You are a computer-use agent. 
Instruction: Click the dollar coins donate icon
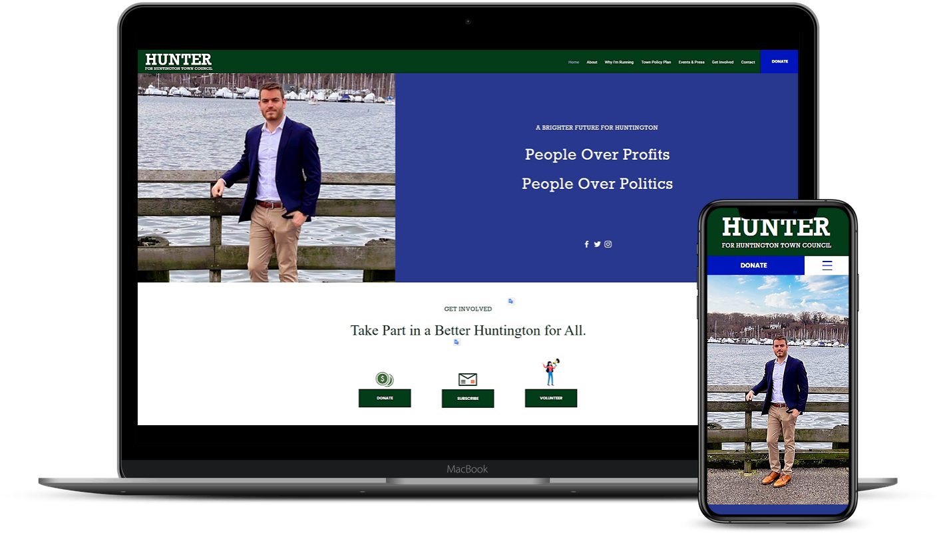385,379
